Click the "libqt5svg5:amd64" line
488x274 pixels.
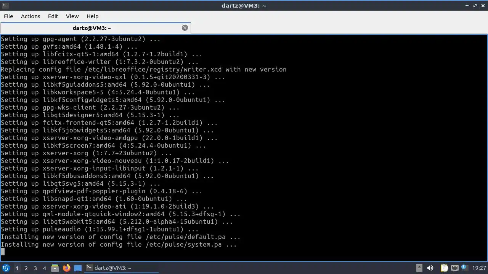81,183
